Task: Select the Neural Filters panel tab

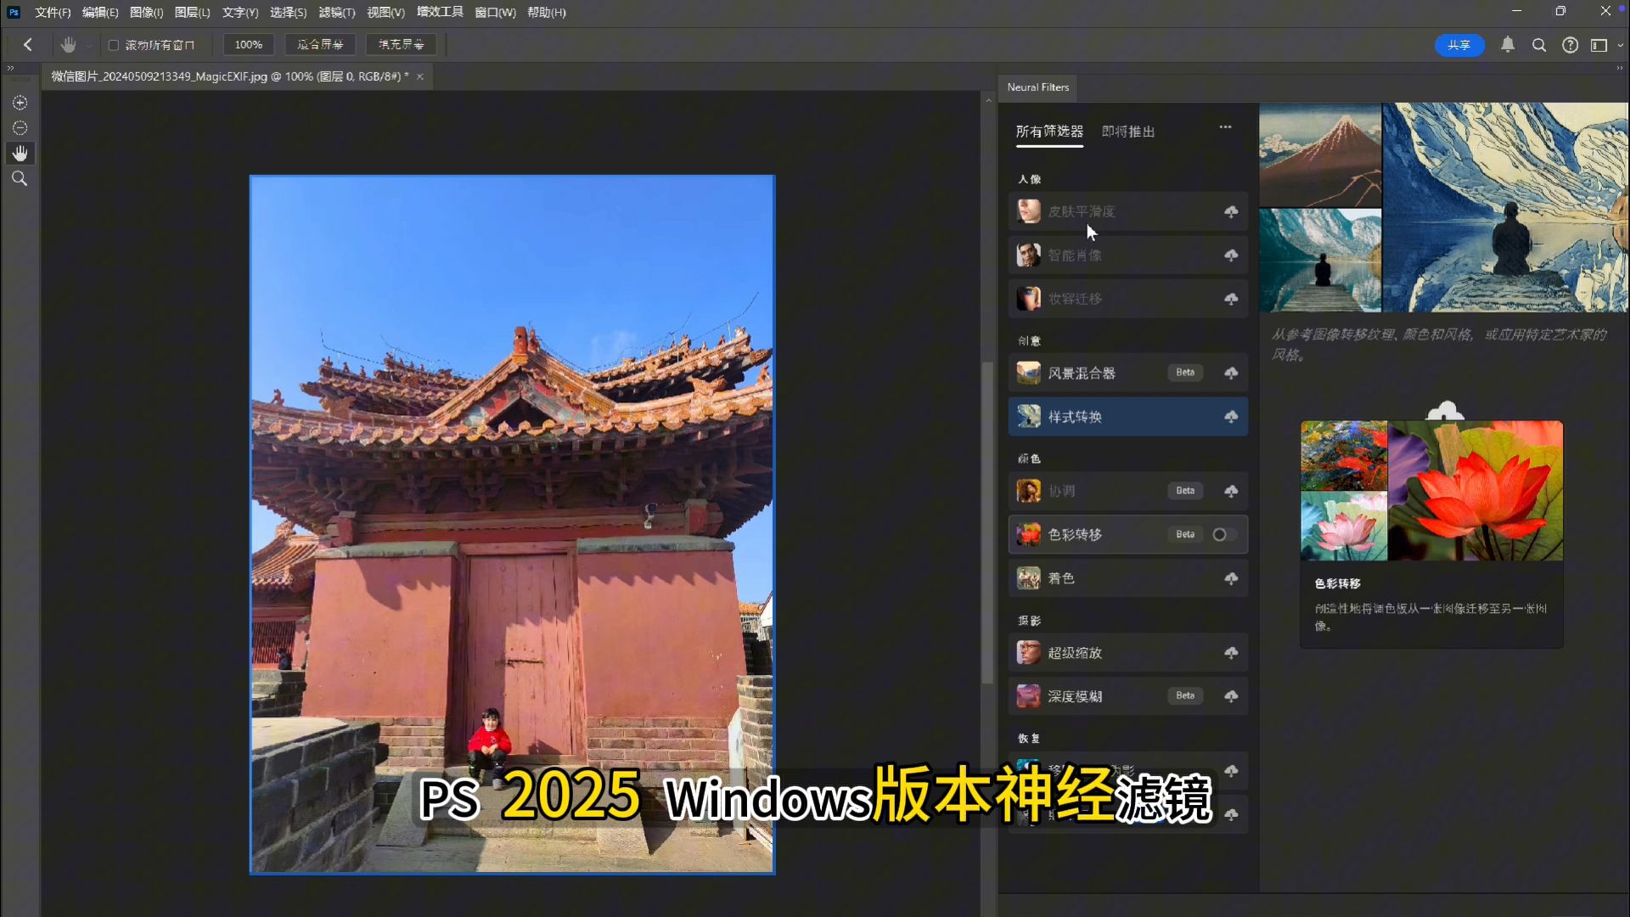Action: [x=1037, y=87]
